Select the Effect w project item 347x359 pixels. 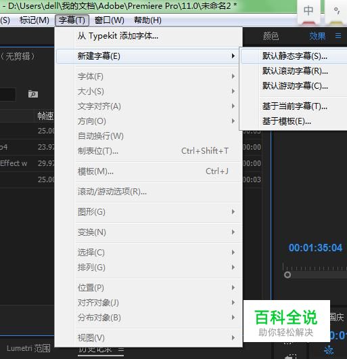tap(14, 163)
